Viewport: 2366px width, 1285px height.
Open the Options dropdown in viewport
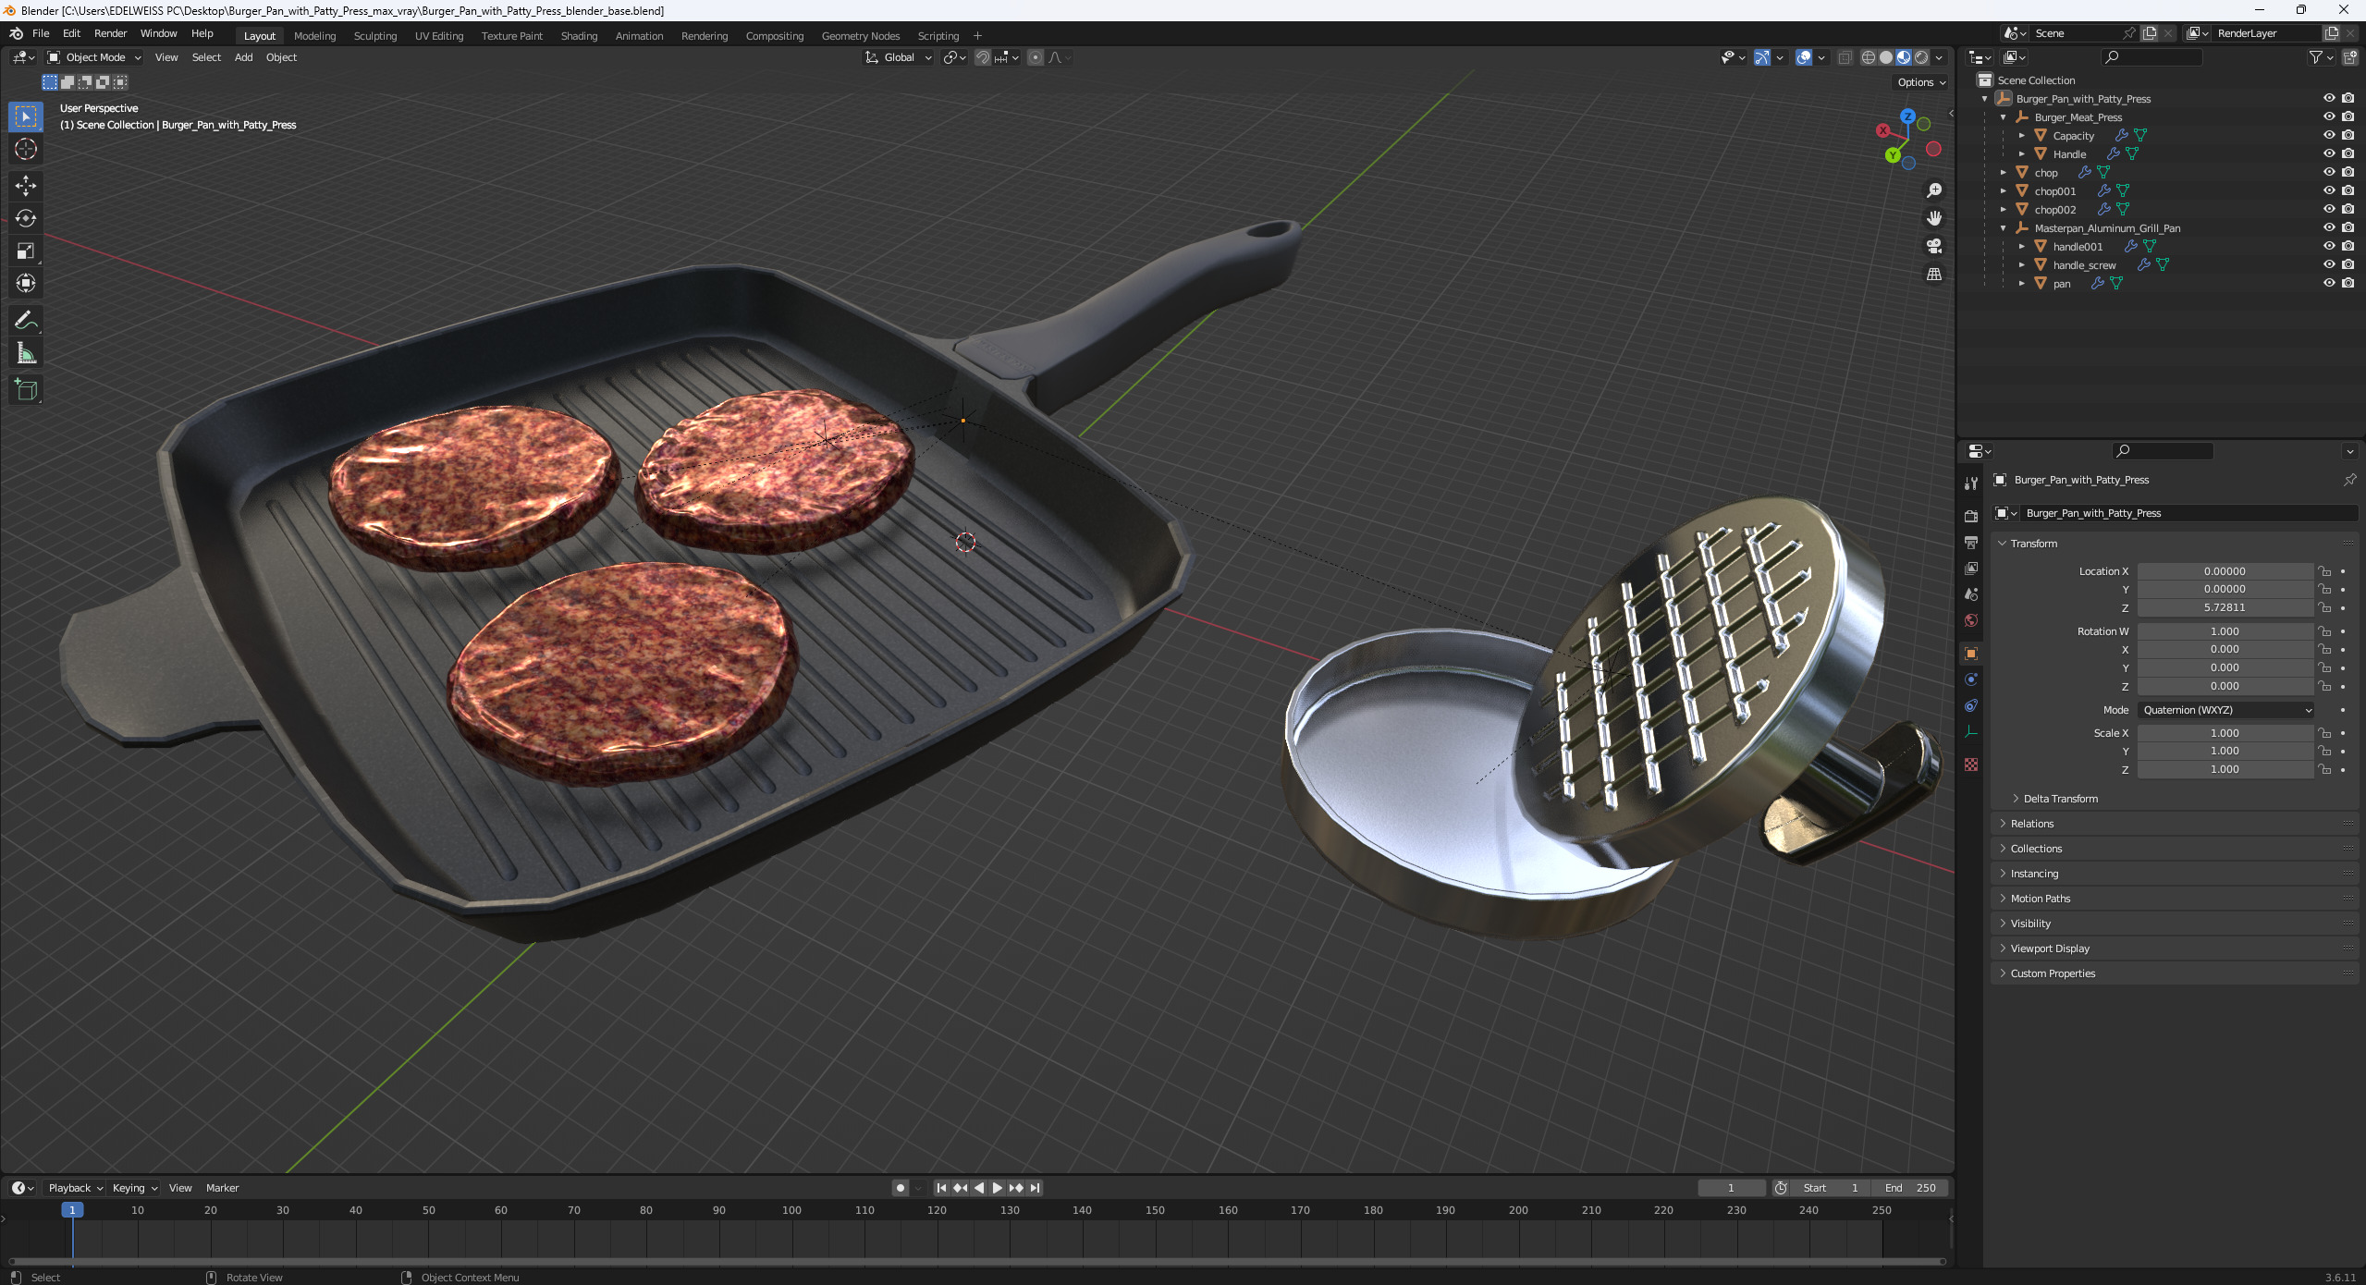[x=1921, y=82]
